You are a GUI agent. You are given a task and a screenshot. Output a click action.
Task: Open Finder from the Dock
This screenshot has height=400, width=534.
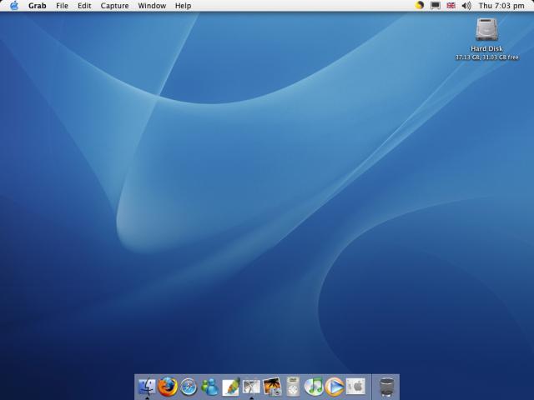click(x=147, y=387)
